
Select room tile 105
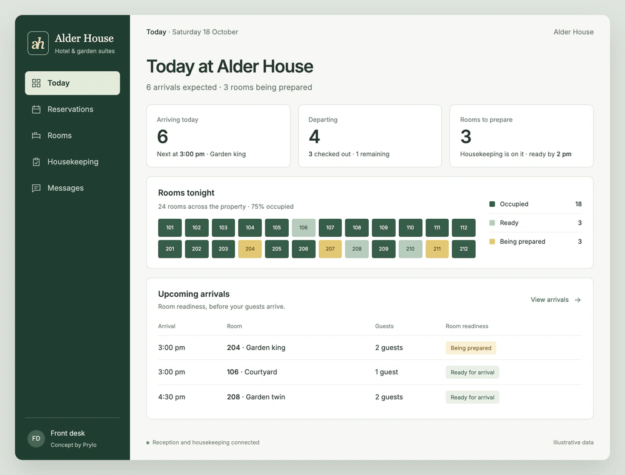pyautogui.click(x=277, y=227)
